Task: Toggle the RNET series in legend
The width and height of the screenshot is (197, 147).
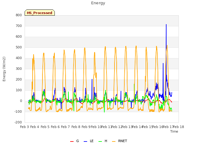Action: tap(120, 141)
